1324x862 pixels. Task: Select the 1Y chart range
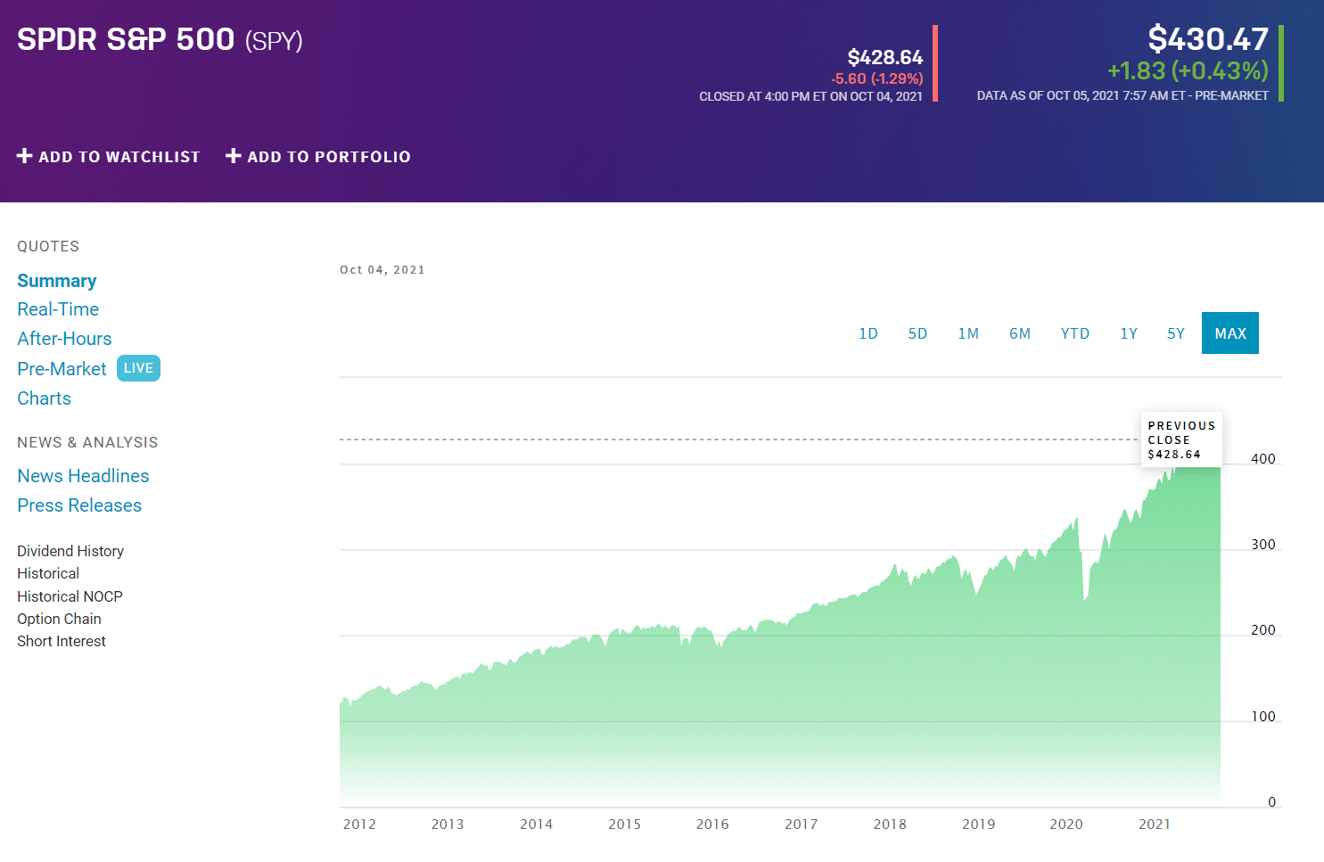point(1129,333)
